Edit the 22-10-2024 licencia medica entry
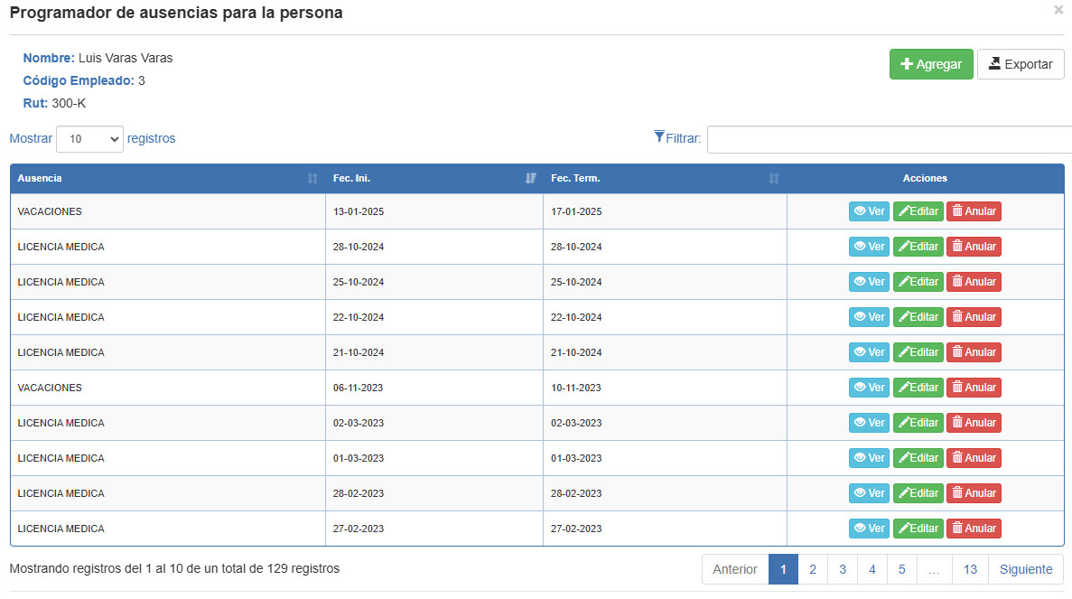The height and width of the screenshot is (599, 1072). click(918, 317)
